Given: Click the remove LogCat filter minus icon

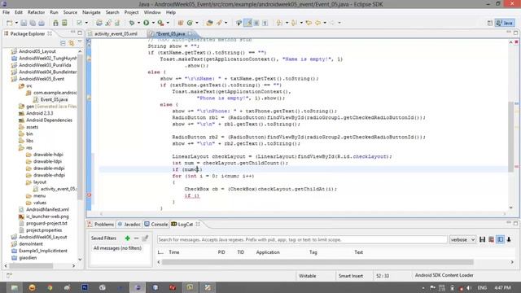Looking at the screenshot, I should 136,238.
